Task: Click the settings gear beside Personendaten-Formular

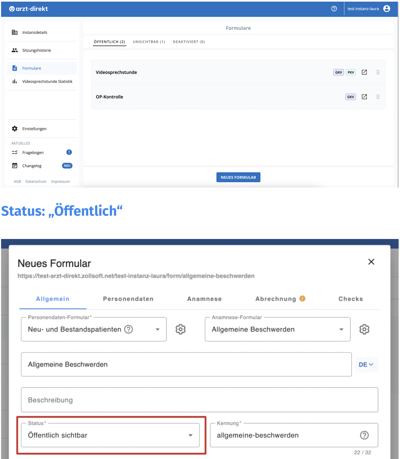Action: [180, 329]
